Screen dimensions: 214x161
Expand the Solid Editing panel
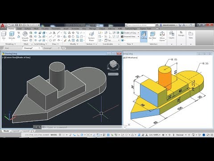coord(40,44)
